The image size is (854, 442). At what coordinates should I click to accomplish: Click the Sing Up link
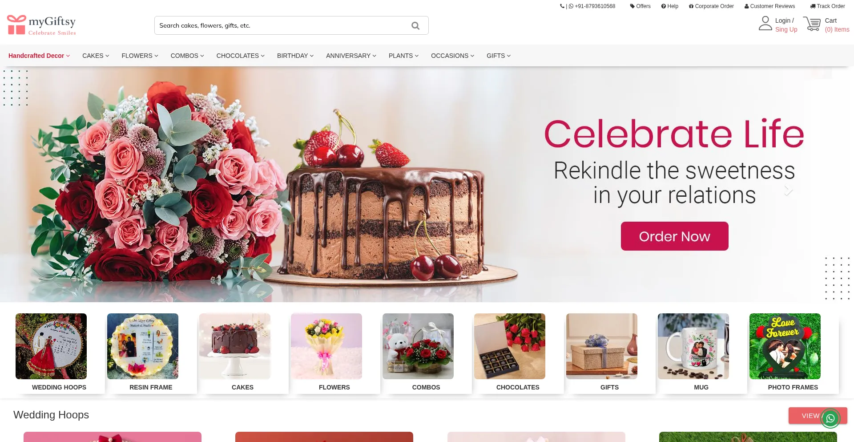pyautogui.click(x=786, y=29)
